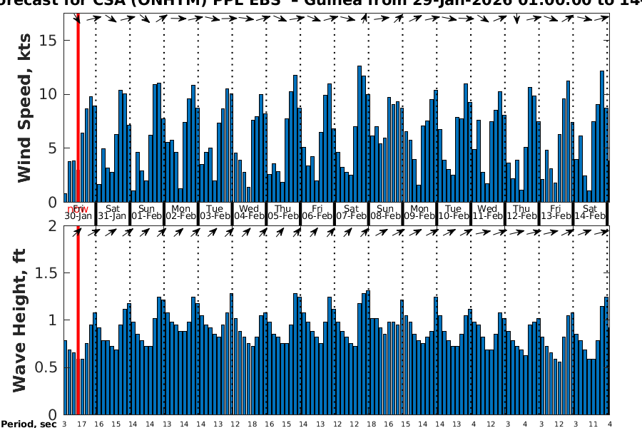This screenshot has height=428, width=642.
Task: Click the first wave direction arrow in the Wave Height chart
Action: click(76, 231)
